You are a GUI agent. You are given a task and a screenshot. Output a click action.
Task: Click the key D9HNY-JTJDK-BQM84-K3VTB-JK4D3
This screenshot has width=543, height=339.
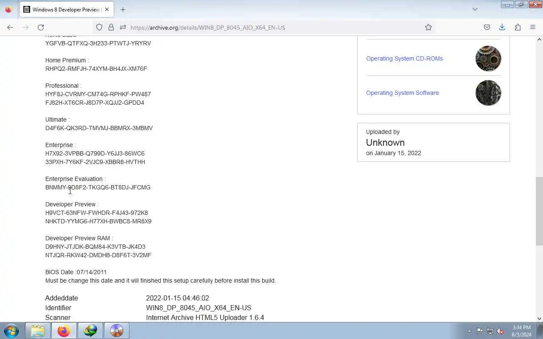pyautogui.click(x=95, y=247)
